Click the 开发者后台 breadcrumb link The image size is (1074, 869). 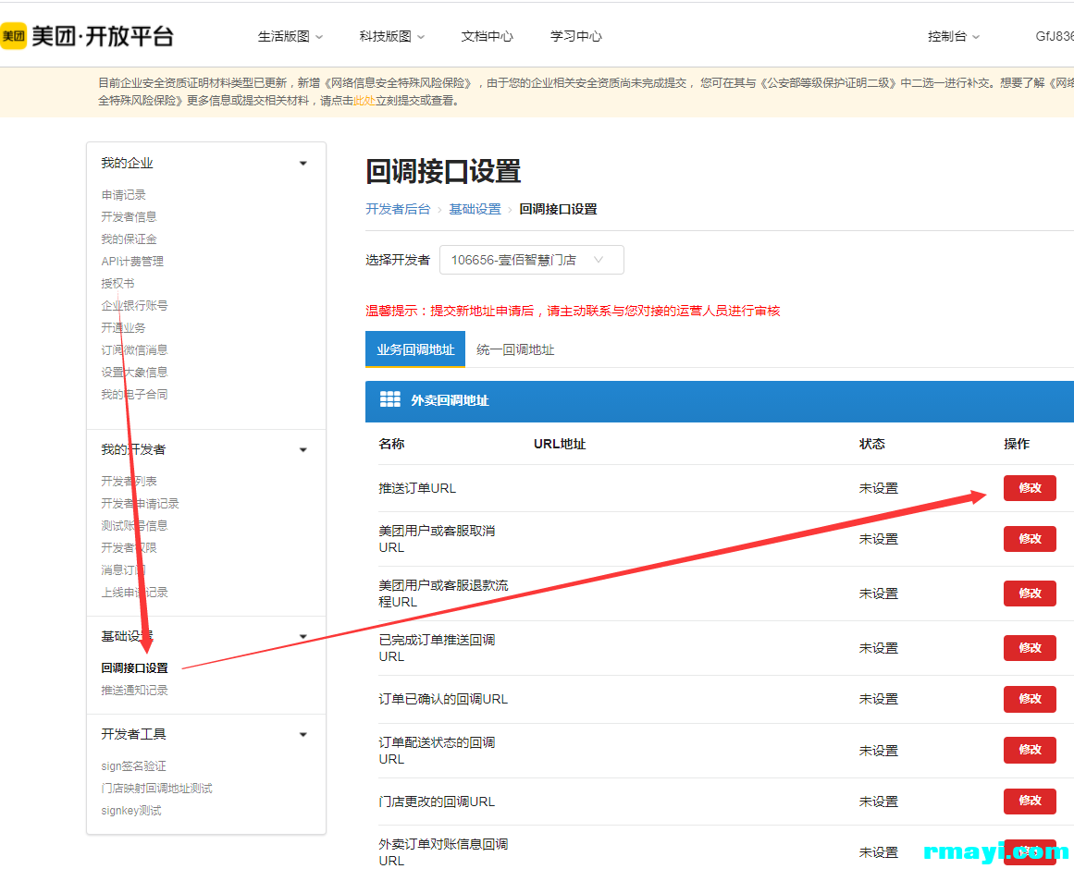[398, 209]
